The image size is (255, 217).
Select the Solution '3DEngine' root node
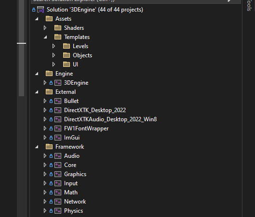click(95, 10)
